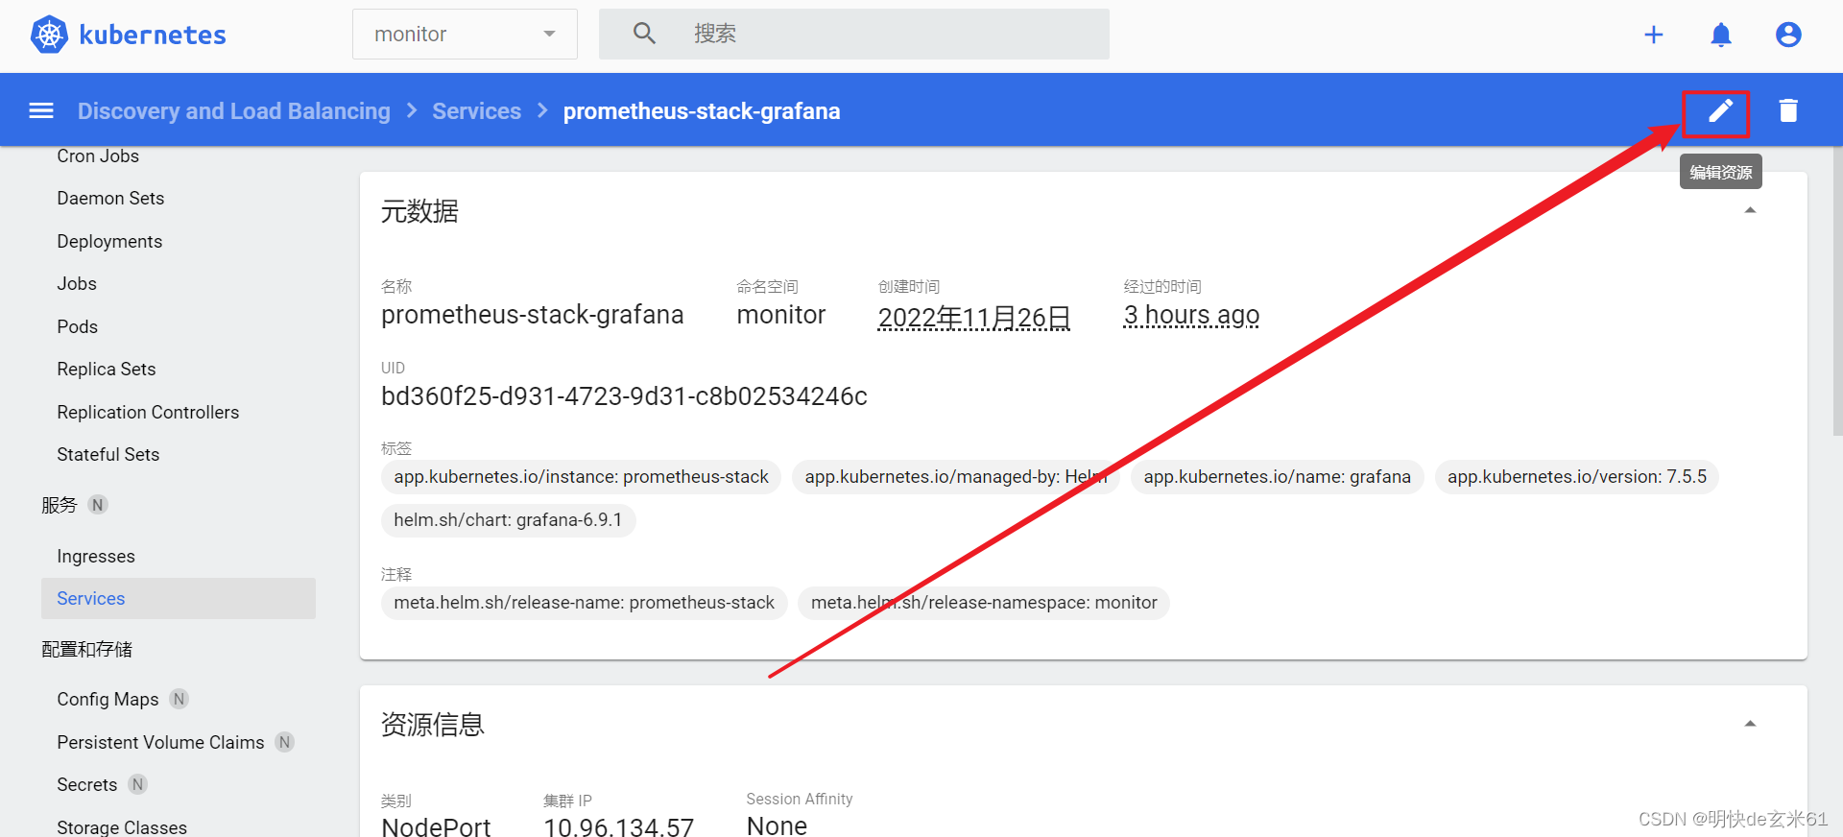Viewport: 1843px width, 837px height.
Task: Click the plus create resource icon
Action: (1654, 35)
